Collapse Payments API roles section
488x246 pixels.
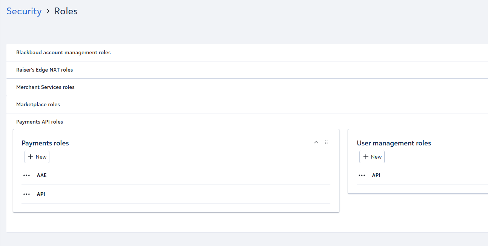247,122
